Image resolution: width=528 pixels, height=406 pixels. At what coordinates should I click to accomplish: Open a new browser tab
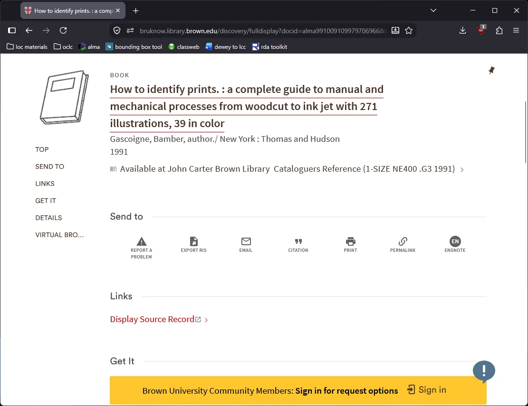(x=136, y=11)
